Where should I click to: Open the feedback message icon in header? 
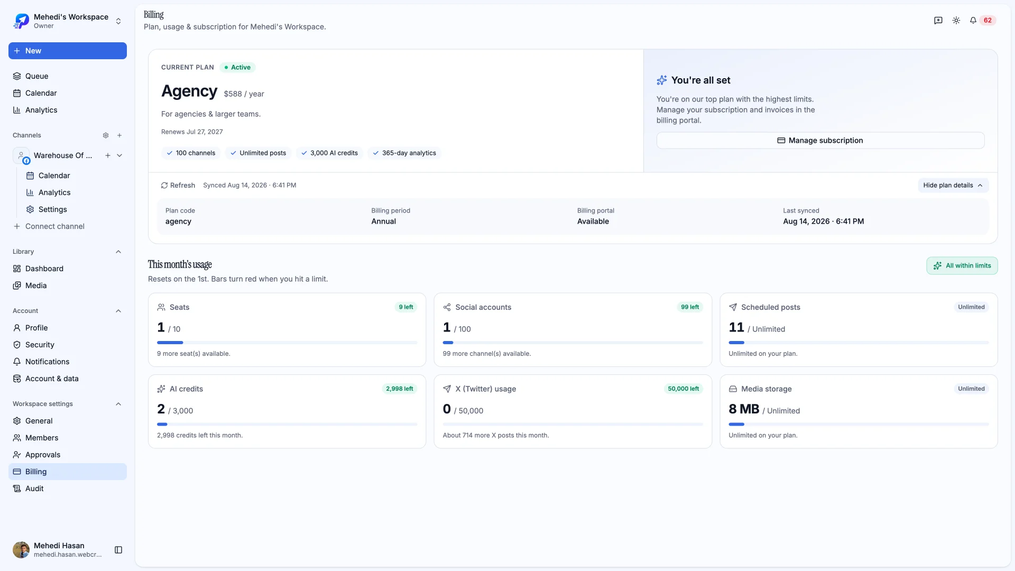tap(938, 21)
